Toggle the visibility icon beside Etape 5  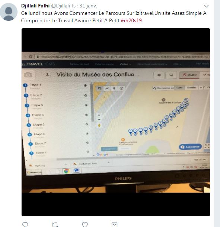click(87, 124)
